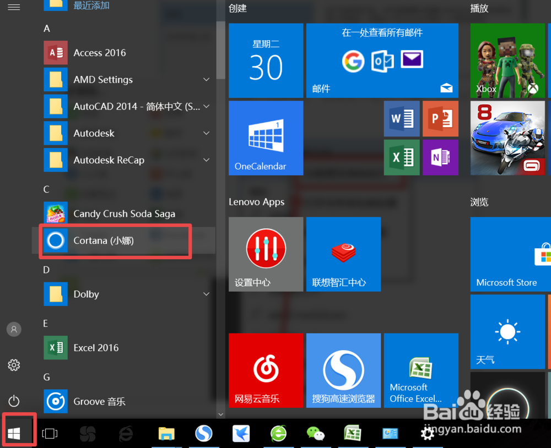Viewport: 551px width, 448px height.
Task: Open the 网易云音乐 tile
Action: [266, 370]
